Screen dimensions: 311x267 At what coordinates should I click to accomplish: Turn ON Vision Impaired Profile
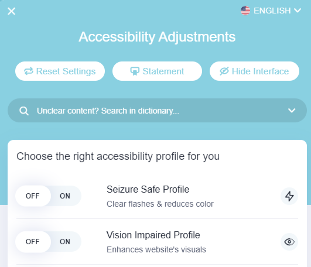tap(65, 242)
